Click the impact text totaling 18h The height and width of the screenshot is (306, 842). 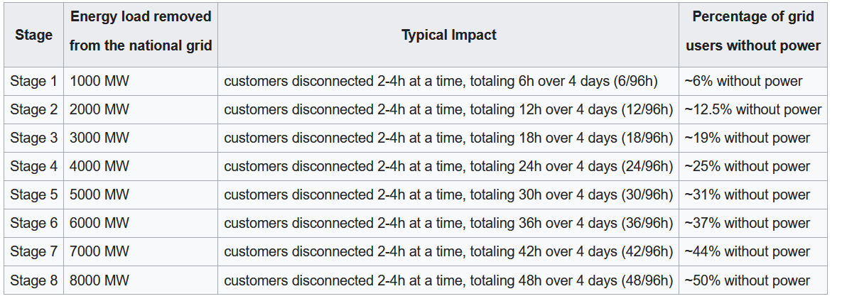point(448,138)
